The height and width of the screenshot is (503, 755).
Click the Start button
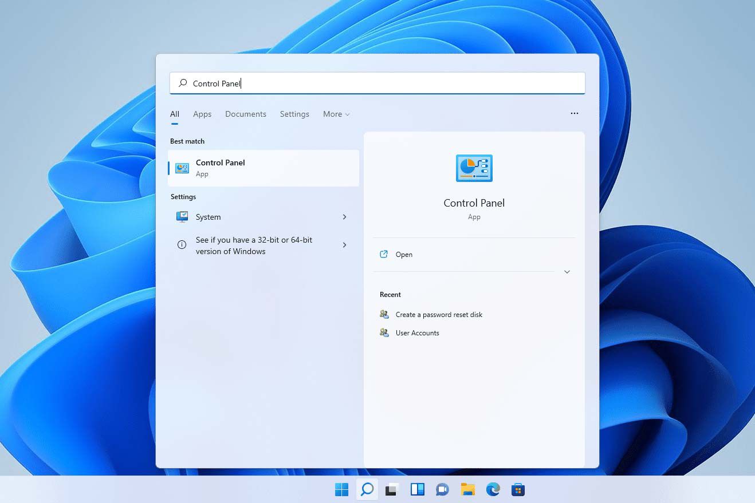point(341,490)
